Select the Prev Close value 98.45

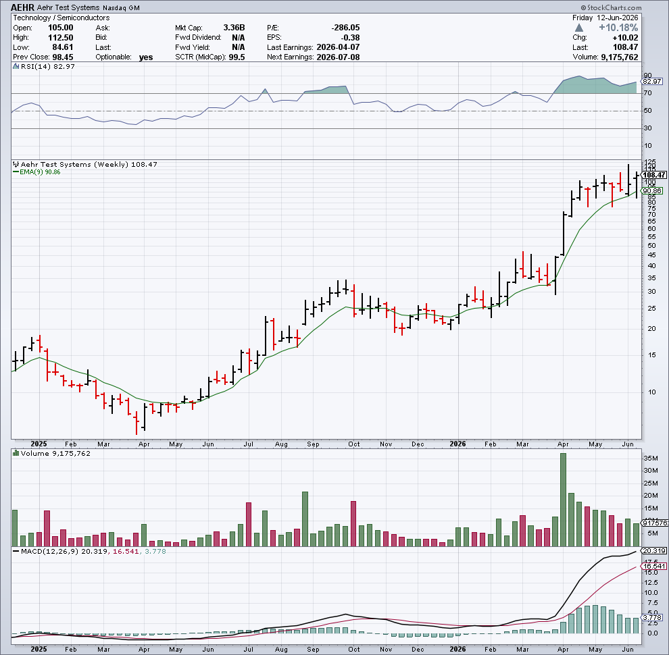point(63,57)
